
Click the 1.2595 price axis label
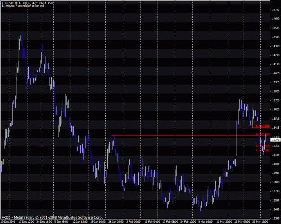coord(276,200)
